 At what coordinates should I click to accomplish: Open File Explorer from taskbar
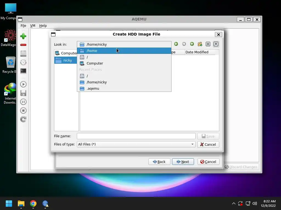[x=21, y=203]
